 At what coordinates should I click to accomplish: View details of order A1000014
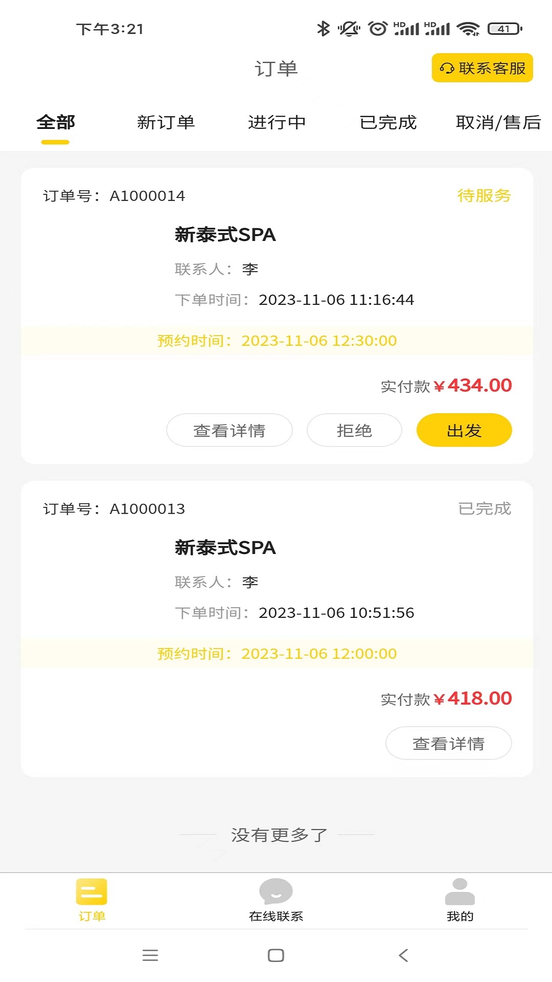coord(229,430)
